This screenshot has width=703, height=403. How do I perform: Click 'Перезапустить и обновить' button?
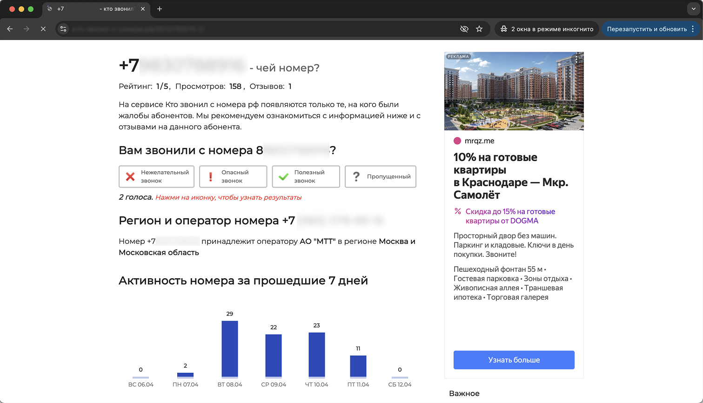coord(647,29)
